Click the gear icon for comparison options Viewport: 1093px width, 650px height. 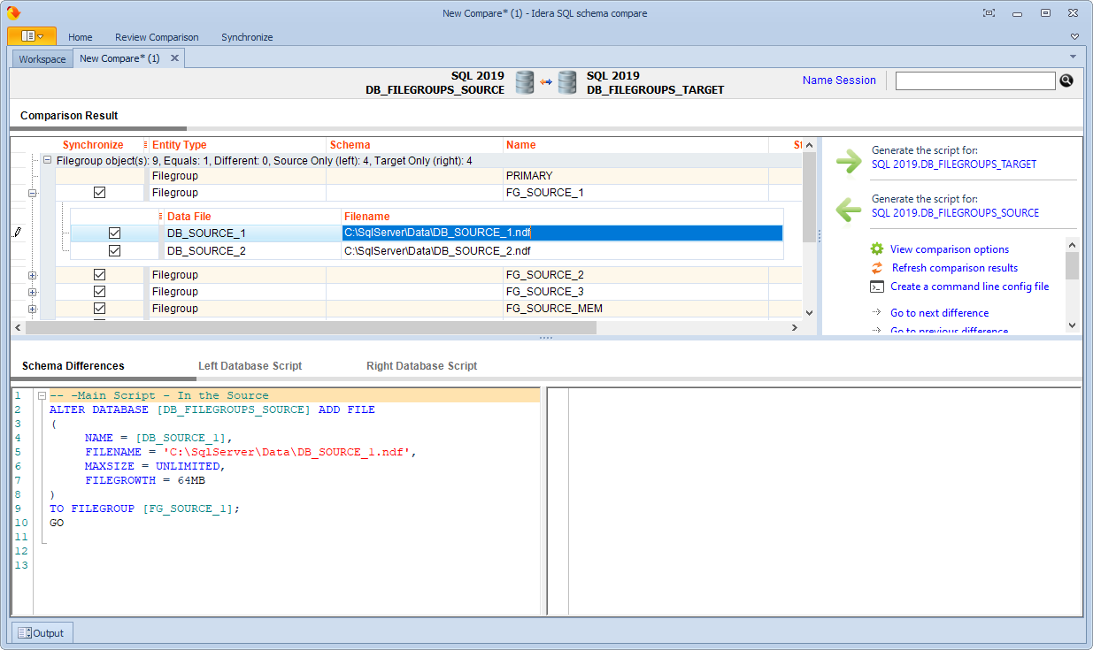click(876, 249)
